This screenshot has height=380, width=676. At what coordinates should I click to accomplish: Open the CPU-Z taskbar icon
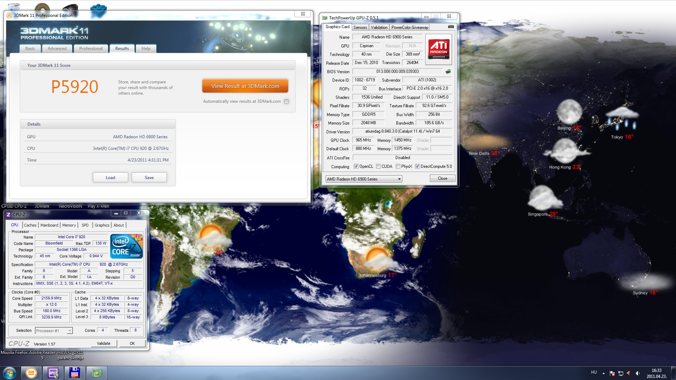click(53, 373)
